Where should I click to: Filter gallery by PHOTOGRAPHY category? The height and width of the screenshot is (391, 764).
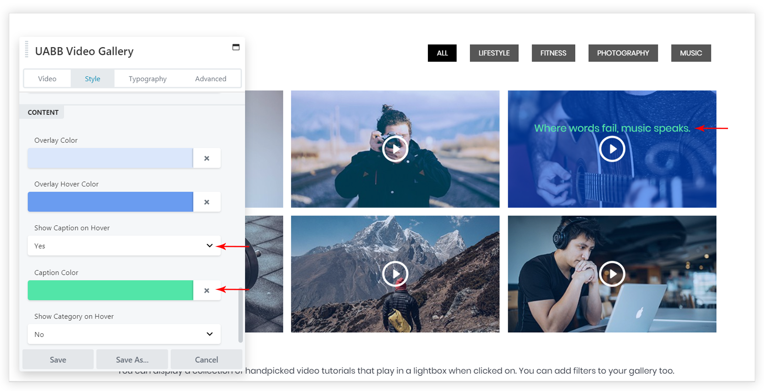click(x=623, y=53)
